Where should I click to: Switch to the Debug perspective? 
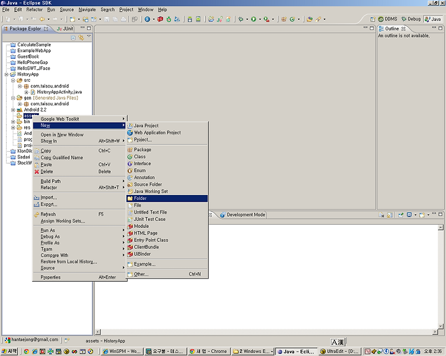tap(411, 19)
